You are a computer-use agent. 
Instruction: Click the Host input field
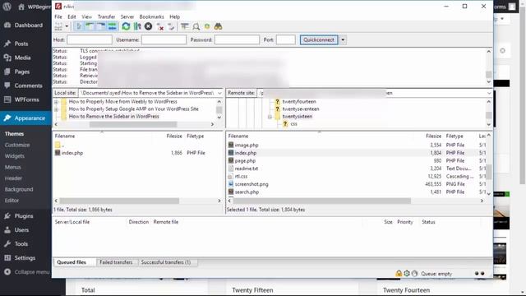(x=90, y=39)
